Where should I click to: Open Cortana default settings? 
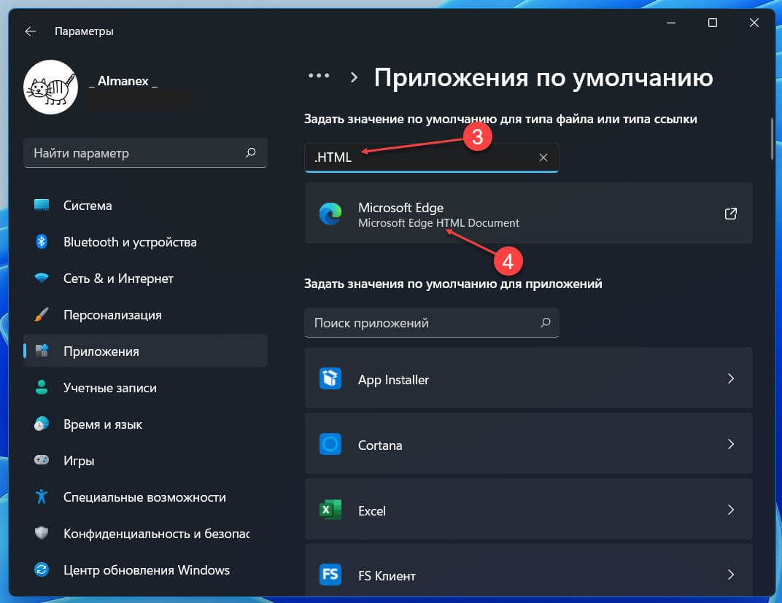tap(528, 444)
